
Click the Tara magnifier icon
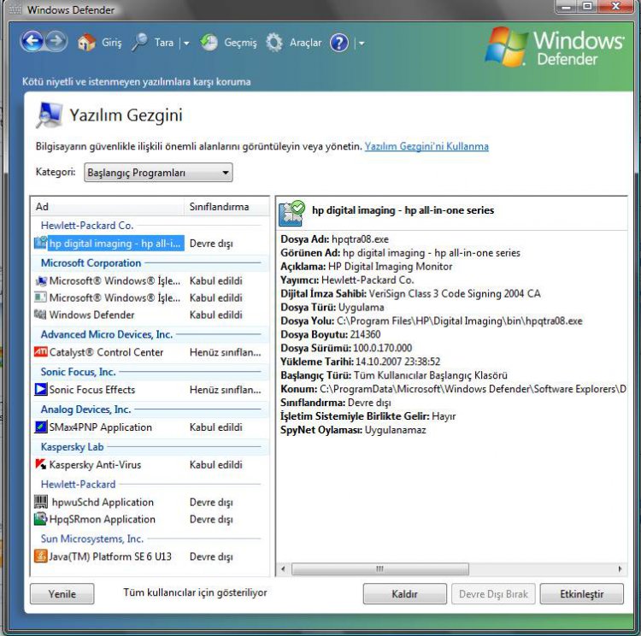point(139,42)
